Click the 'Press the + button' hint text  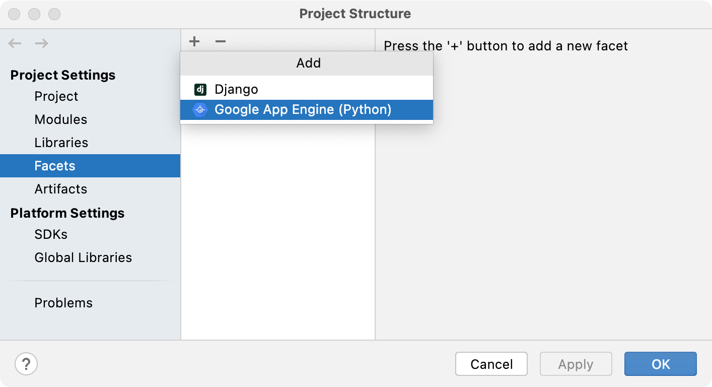(506, 46)
